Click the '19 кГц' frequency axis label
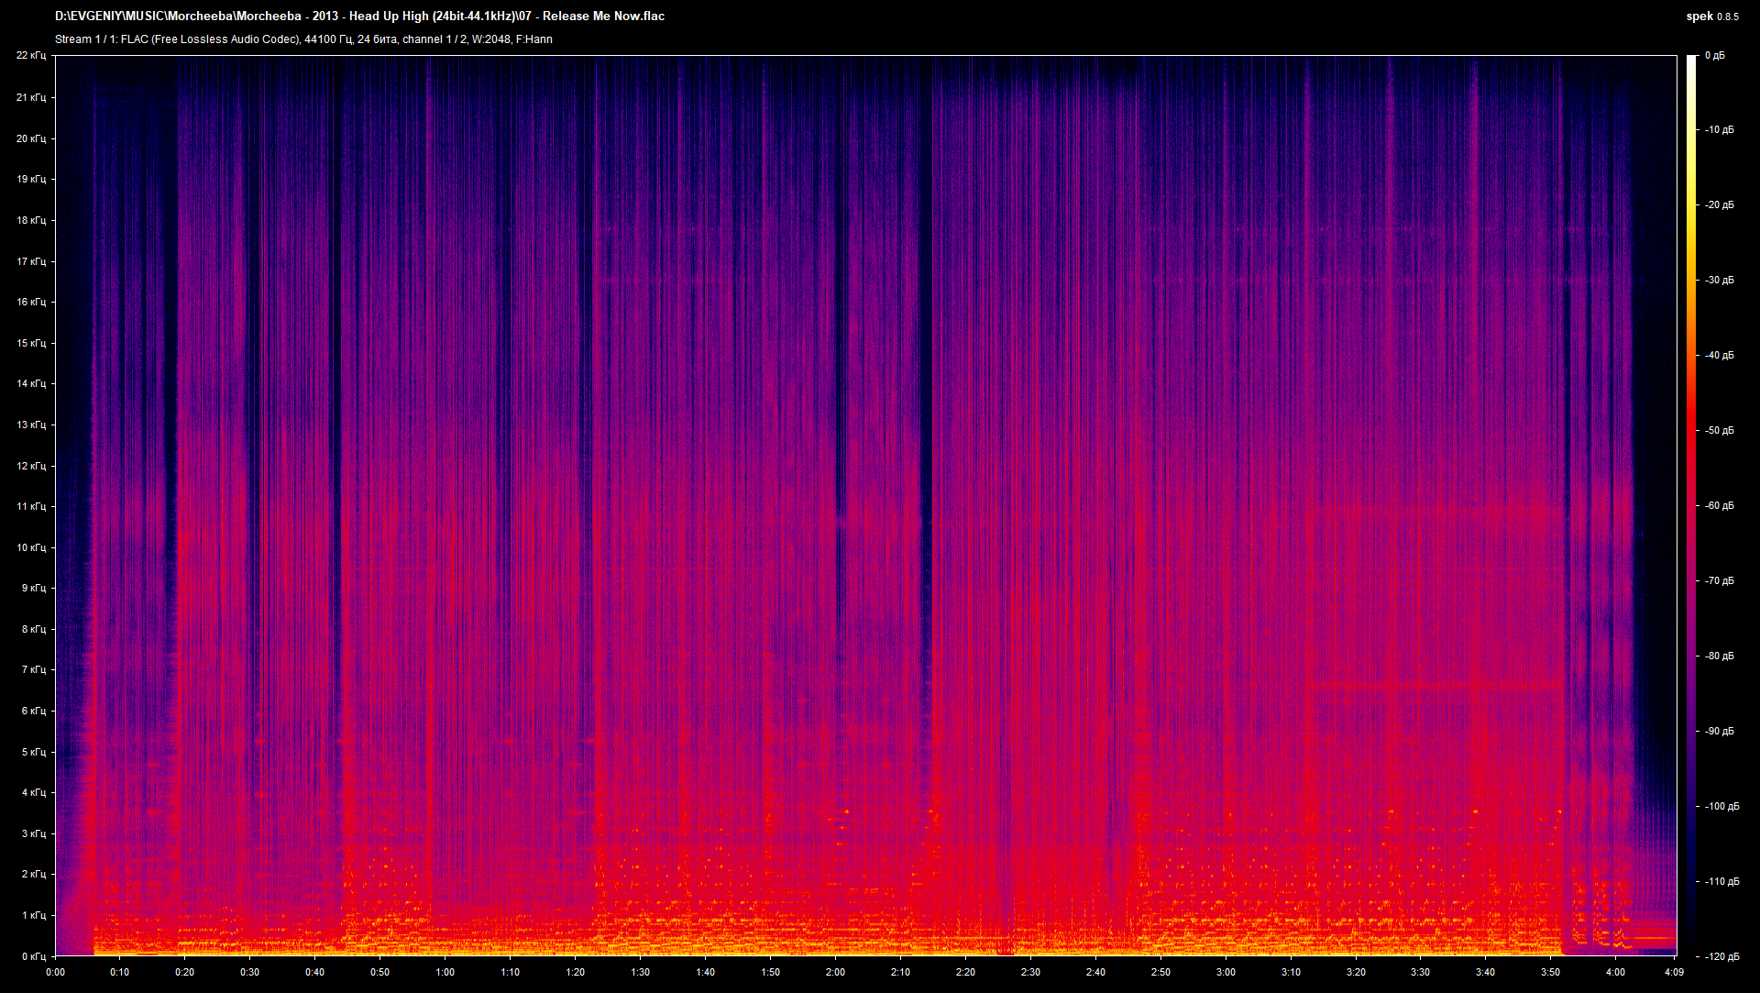This screenshot has height=993, width=1760. tap(31, 179)
